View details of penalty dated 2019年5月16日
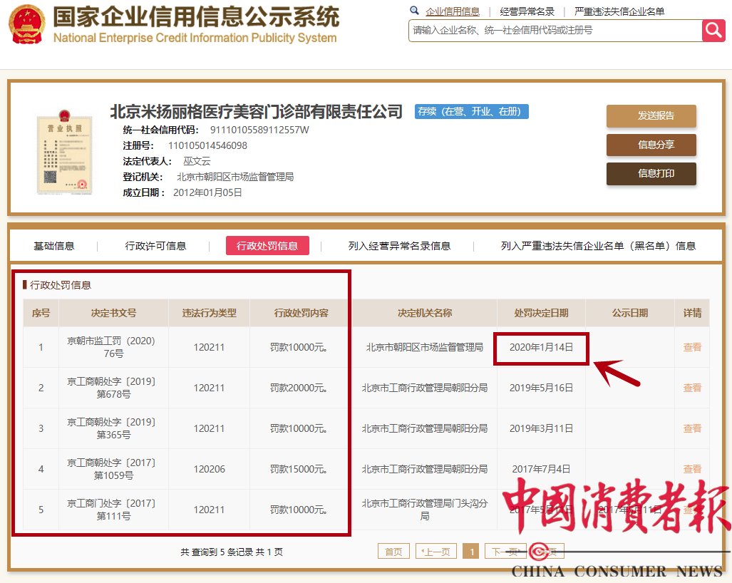The image size is (732, 583). tap(692, 388)
